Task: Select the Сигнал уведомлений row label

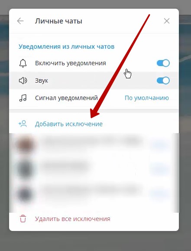Action: (x=66, y=98)
